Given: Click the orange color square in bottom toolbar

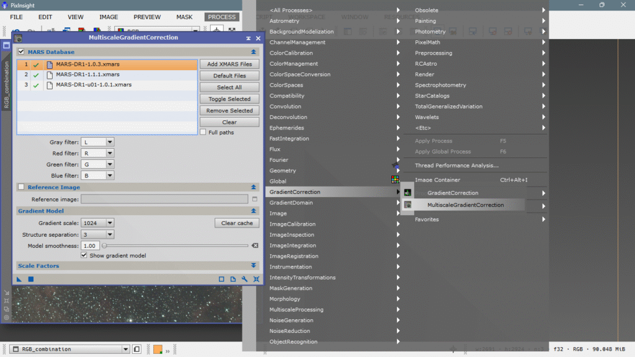Looking at the screenshot, I should pyautogui.click(x=158, y=350).
